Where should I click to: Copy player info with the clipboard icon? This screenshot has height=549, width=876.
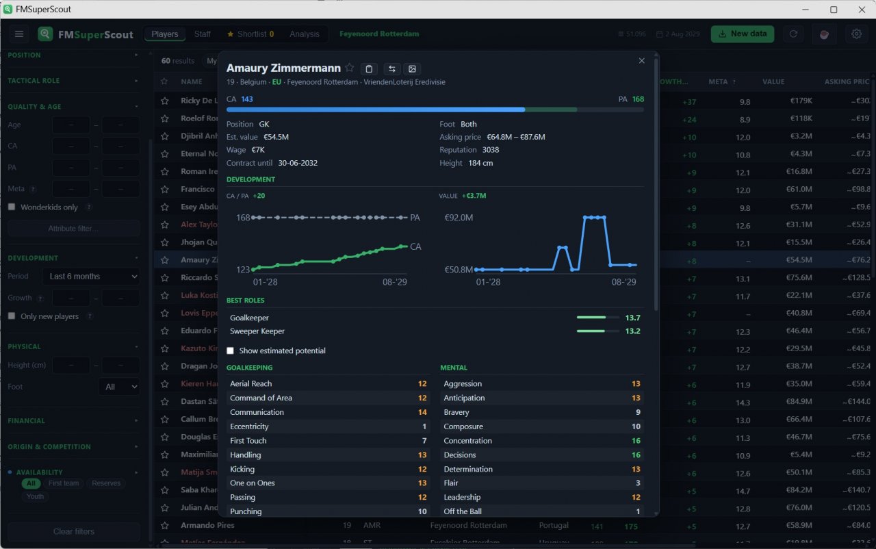(369, 68)
